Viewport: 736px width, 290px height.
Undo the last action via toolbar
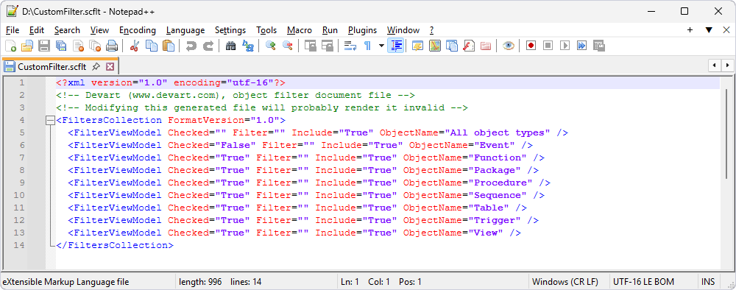tap(191, 46)
